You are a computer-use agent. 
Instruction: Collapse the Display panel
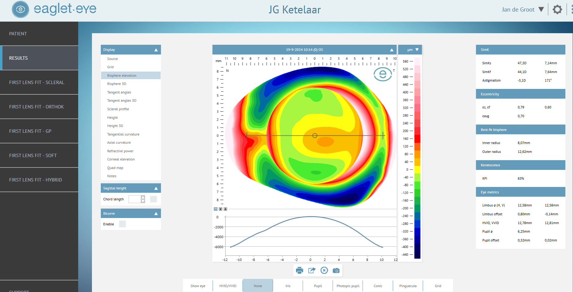pyautogui.click(x=156, y=49)
